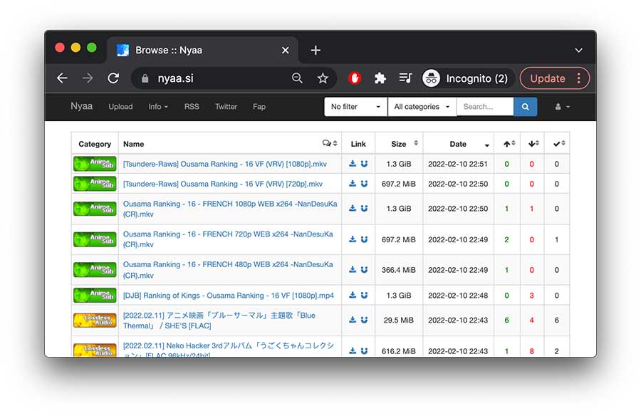This screenshot has height=416, width=641.
Task: Open the user account dropdown
Action: [x=562, y=107]
